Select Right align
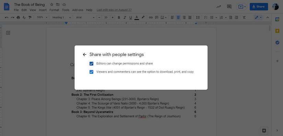 [x=184, y=17]
